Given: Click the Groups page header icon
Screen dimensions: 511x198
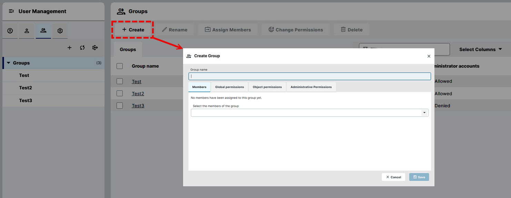Looking at the screenshot, I should [x=121, y=11].
